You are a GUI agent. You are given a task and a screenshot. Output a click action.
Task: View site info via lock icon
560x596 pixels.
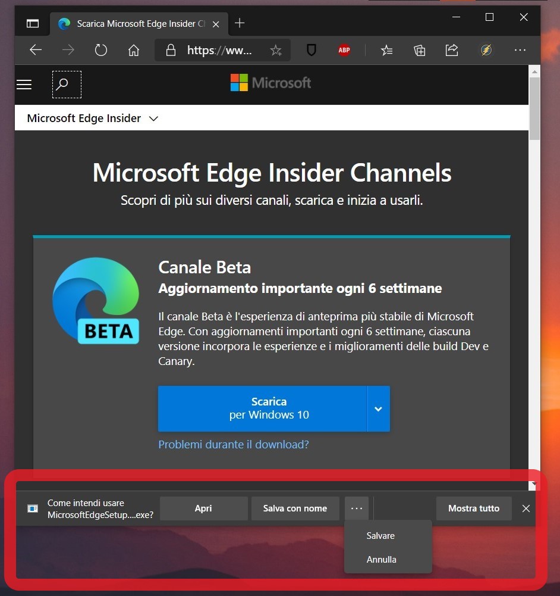(171, 50)
